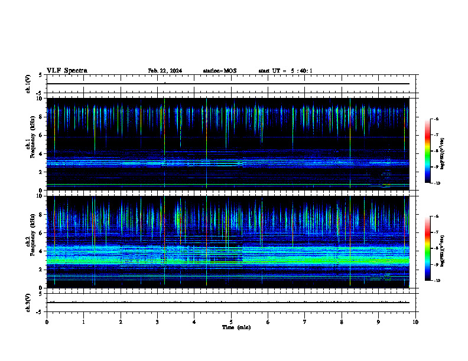
Task: Select the ch.1 "Frequency (kHz)" axis label
Action: [32, 137]
